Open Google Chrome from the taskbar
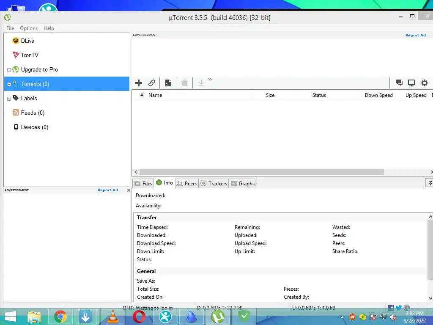 point(60,317)
